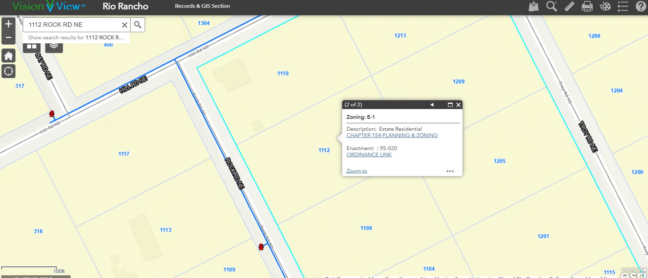
Task: Open the Add Data map widget
Action: pyautogui.click(x=534, y=6)
